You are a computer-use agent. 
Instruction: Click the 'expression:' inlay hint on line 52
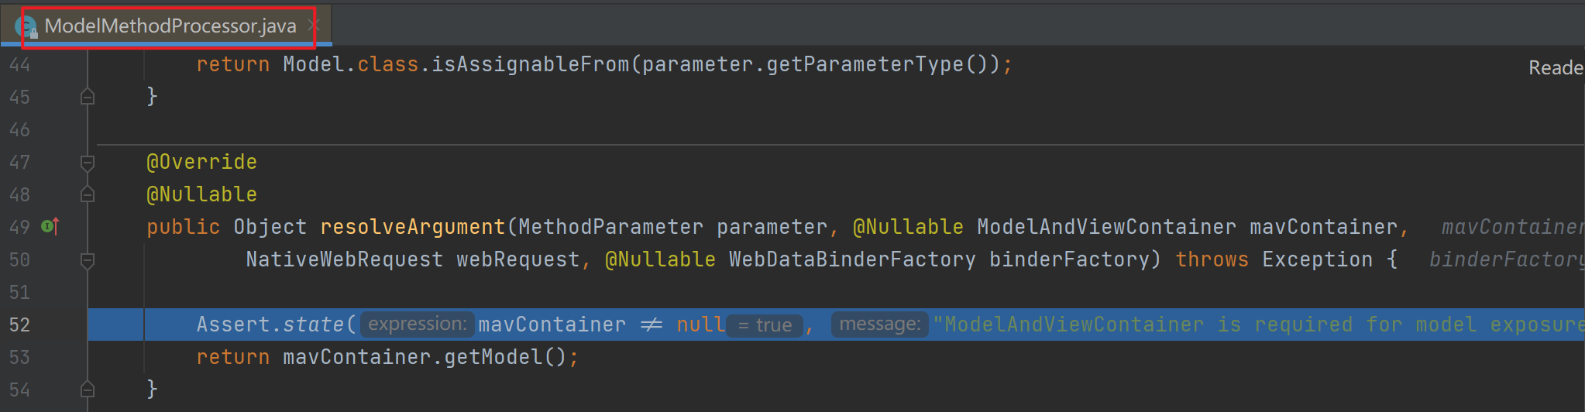[x=417, y=324]
